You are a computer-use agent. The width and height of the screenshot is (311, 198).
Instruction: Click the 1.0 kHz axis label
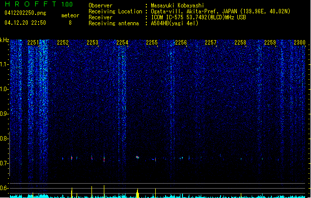tap(4, 89)
